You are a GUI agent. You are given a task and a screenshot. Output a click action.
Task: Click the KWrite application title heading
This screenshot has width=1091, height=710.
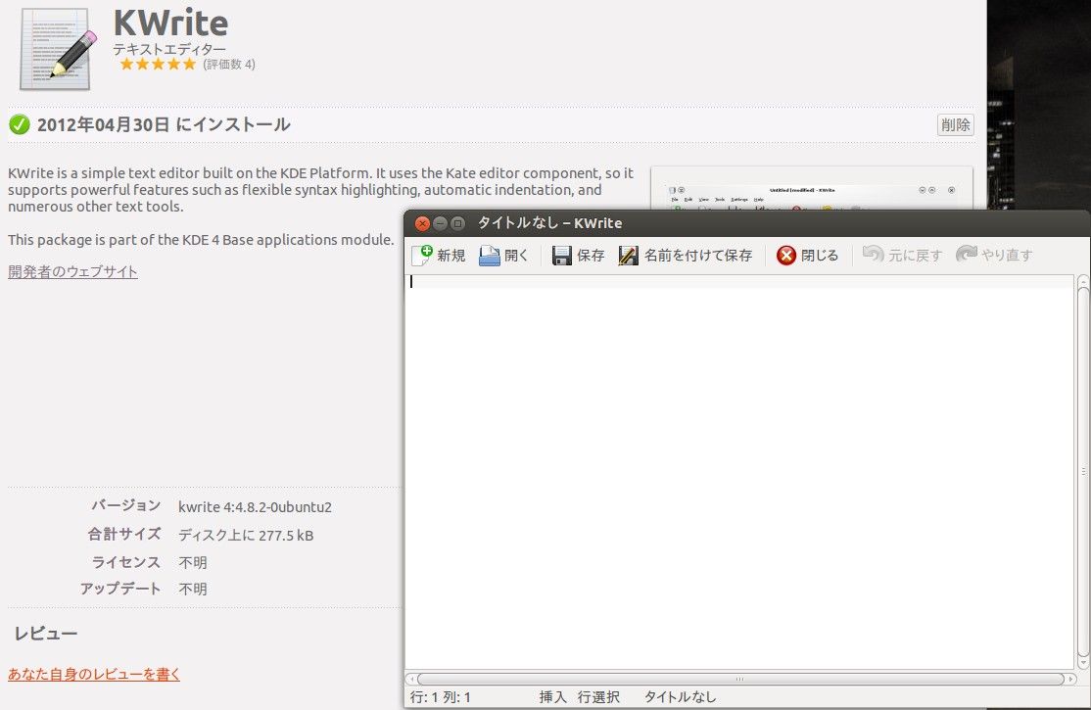(170, 23)
